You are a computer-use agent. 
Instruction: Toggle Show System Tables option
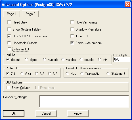9,29
